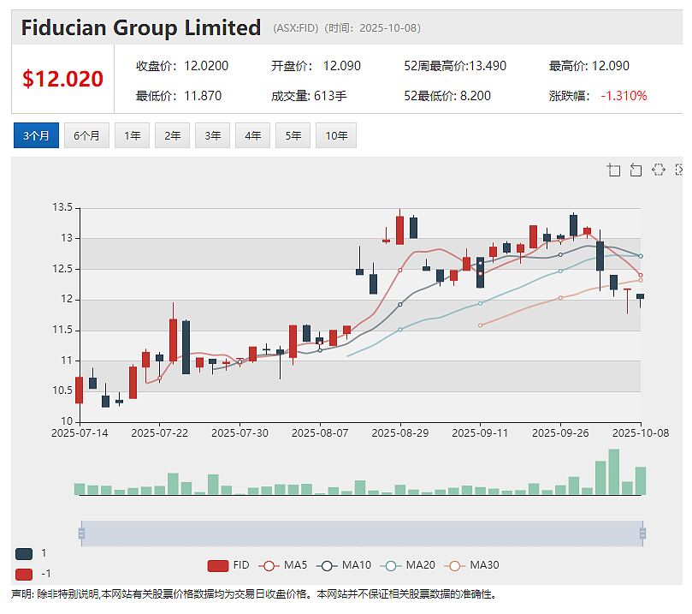Viewport: 692px width, 614px height.
Task: Click the 收盘价 12.0200 value
Action: click(x=206, y=66)
